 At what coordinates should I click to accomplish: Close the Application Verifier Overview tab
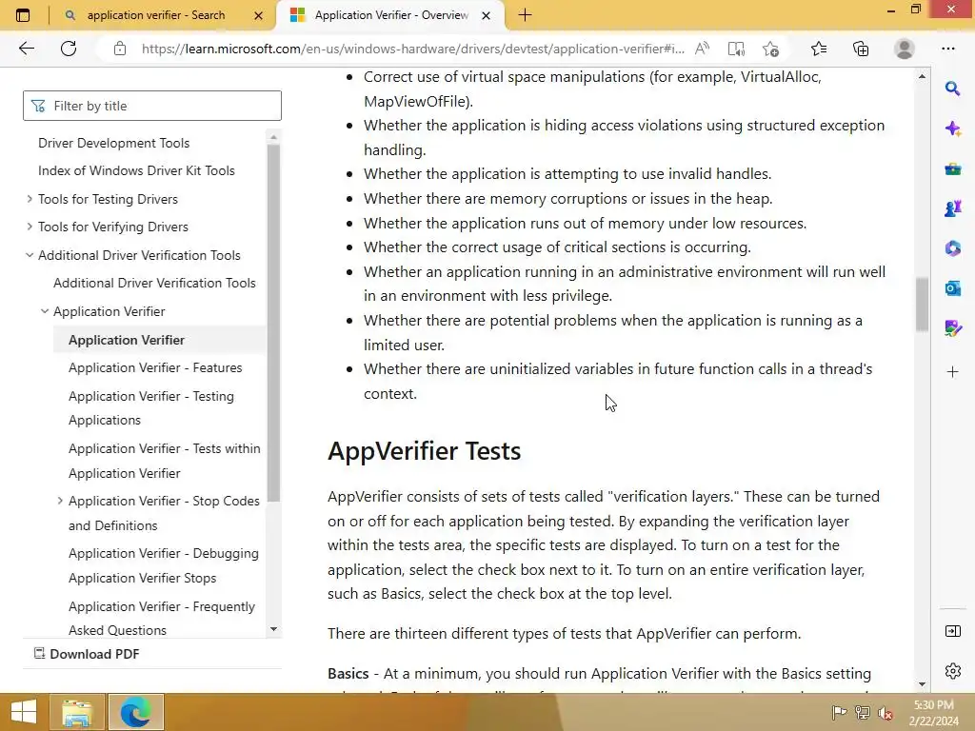[487, 15]
